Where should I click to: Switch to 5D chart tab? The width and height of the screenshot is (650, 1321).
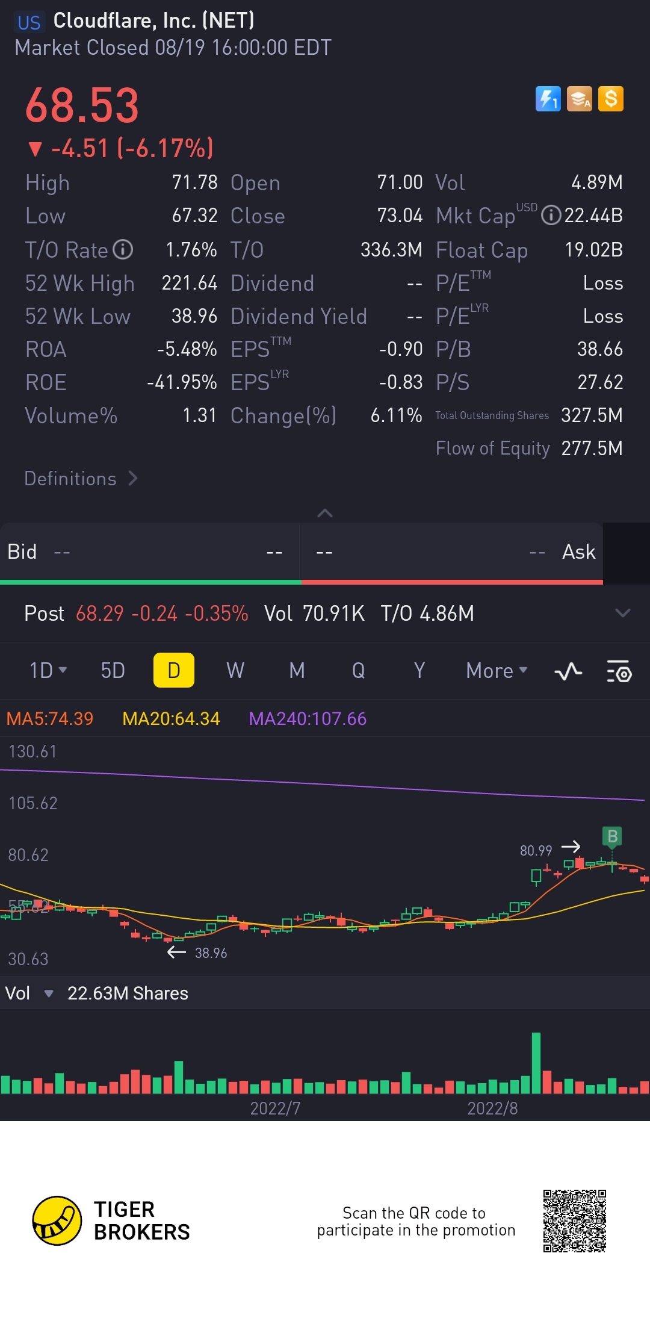coord(113,670)
